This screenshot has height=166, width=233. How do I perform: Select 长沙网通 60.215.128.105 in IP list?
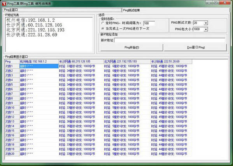(34, 25)
